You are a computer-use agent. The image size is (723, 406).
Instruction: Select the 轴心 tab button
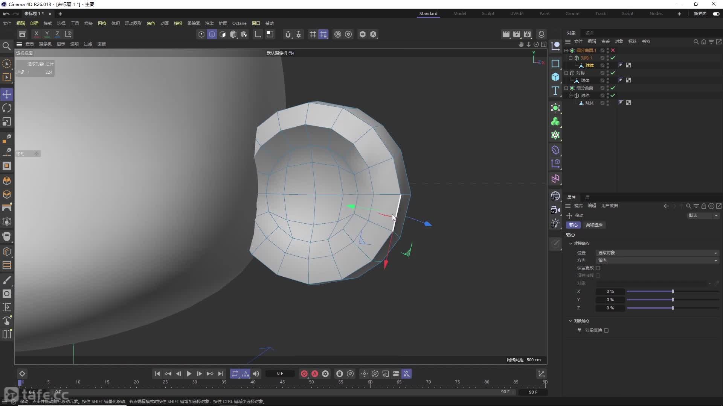(x=573, y=225)
